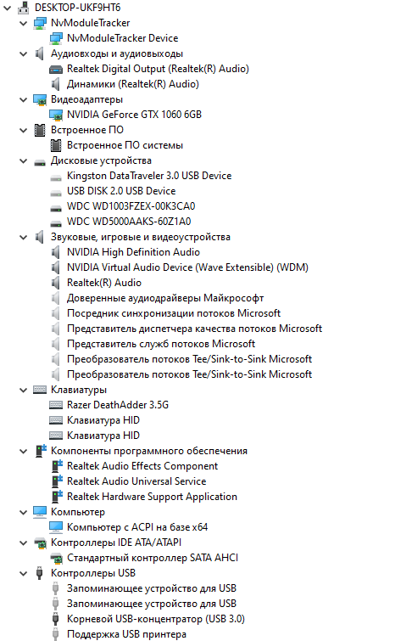The height and width of the screenshot is (641, 412).
Task: Collapse the Дисковые устройства category
Action: pyautogui.click(x=23, y=161)
